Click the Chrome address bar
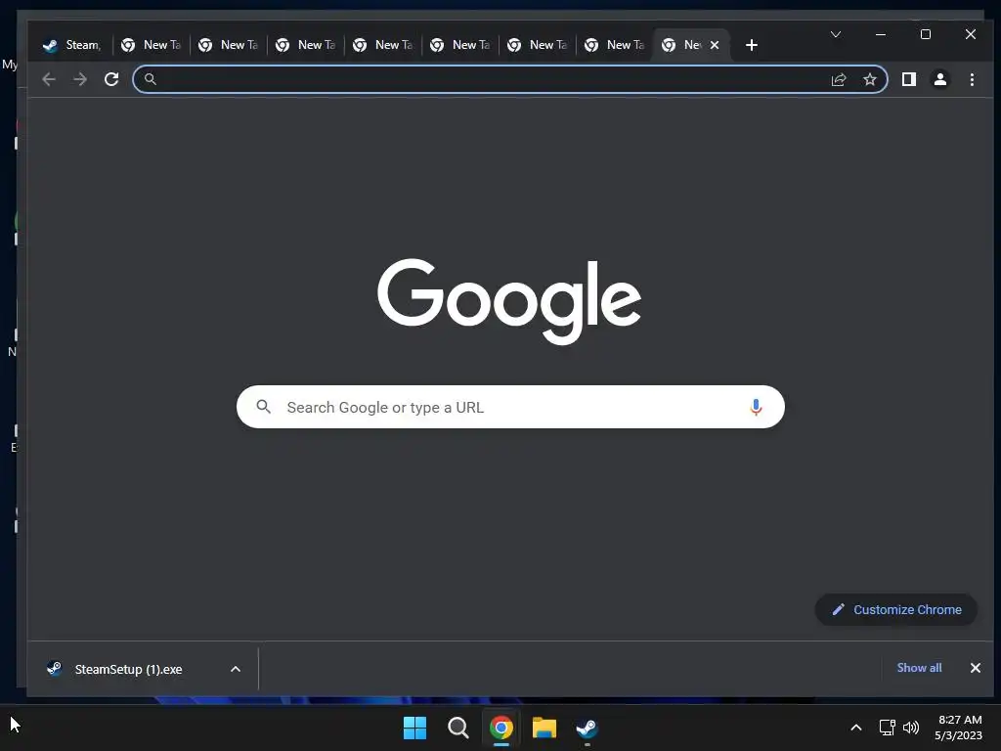This screenshot has width=1001, height=751. click(x=510, y=79)
